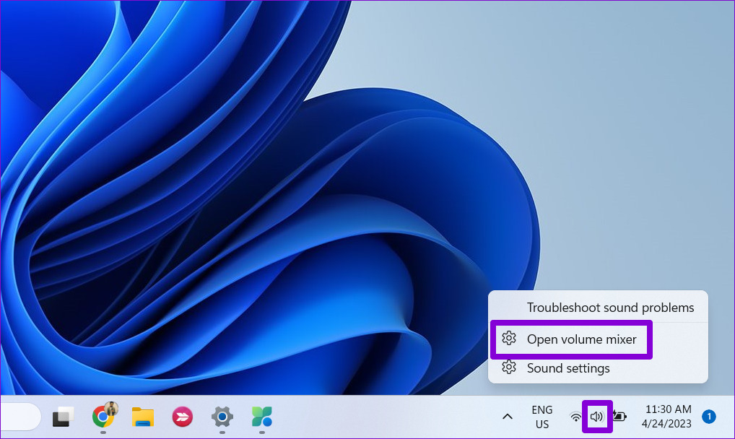
Task: Select Troubleshoot sound problems
Action: coord(612,307)
